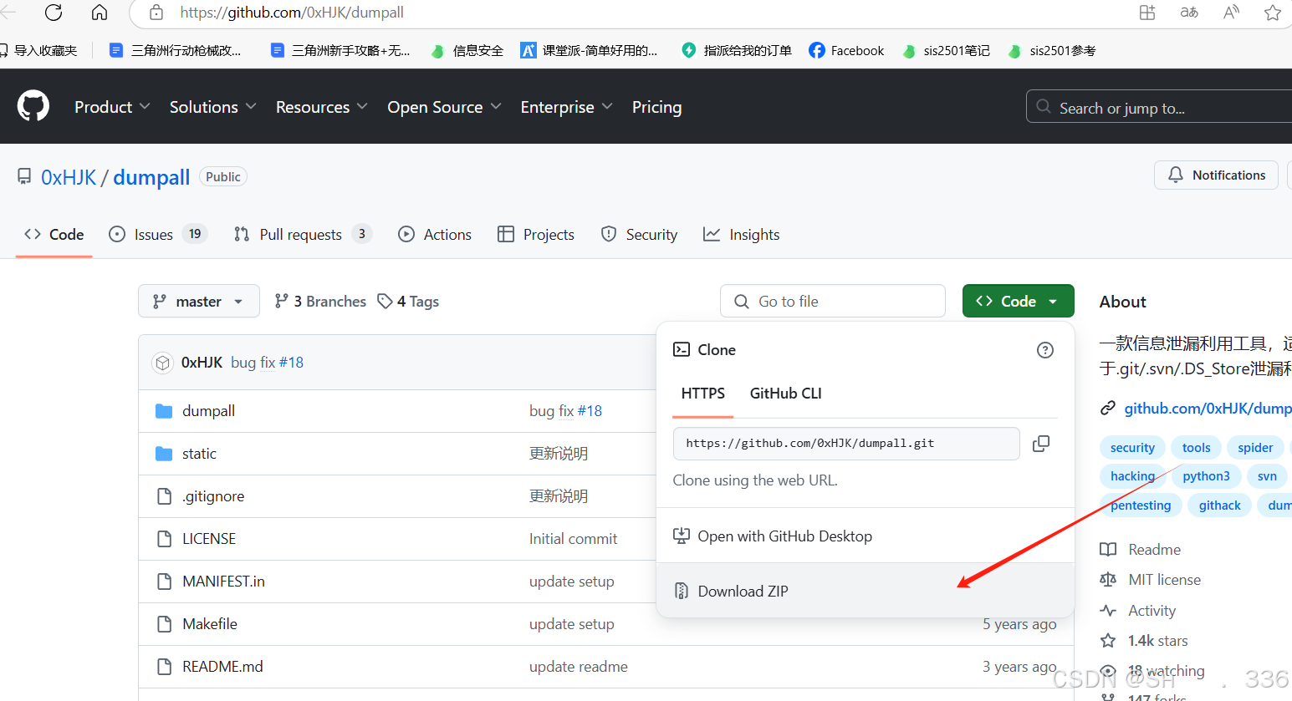The height and width of the screenshot is (701, 1292).
Task: Click Download ZIP
Action: 865,591
